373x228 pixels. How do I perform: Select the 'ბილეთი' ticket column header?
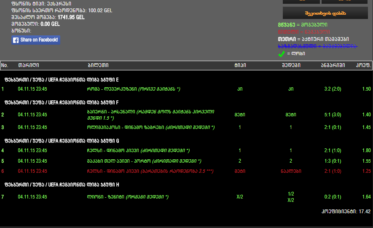98,65
